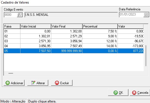Click the Percentual column header
Screen dimensions: 150x103
(100, 26)
